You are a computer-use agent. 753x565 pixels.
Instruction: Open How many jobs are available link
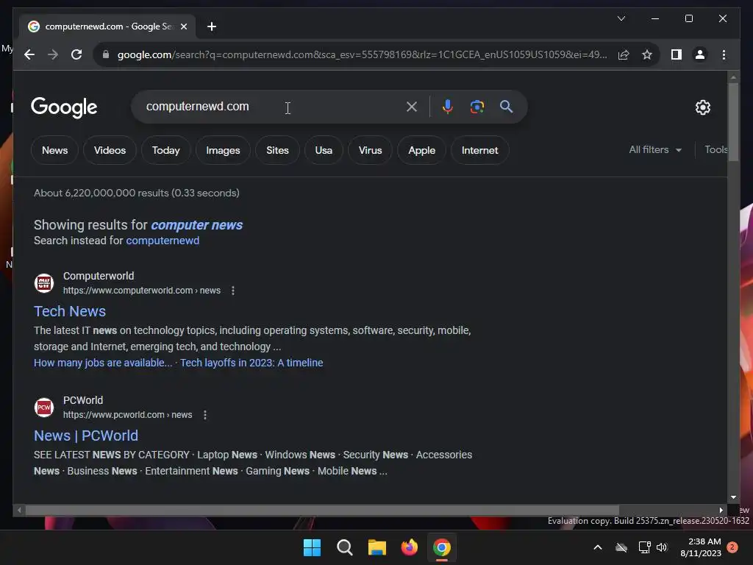[x=103, y=363]
